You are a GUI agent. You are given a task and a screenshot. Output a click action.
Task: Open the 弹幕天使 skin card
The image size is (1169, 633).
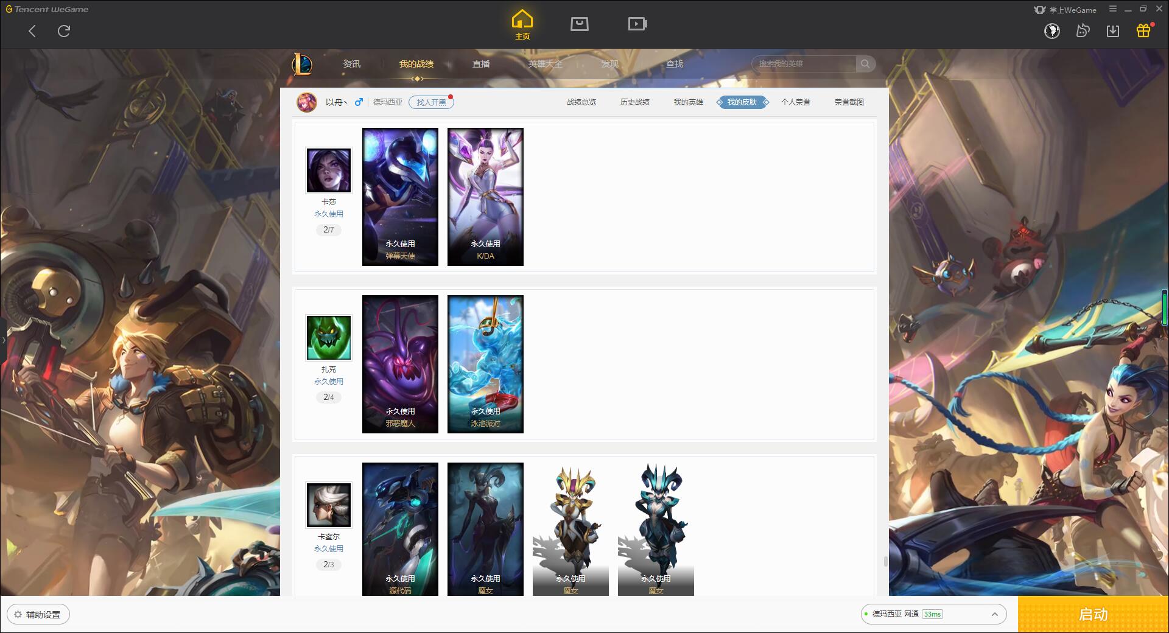[400, 197]
